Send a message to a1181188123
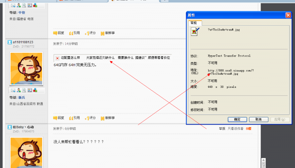 [13, 90]
